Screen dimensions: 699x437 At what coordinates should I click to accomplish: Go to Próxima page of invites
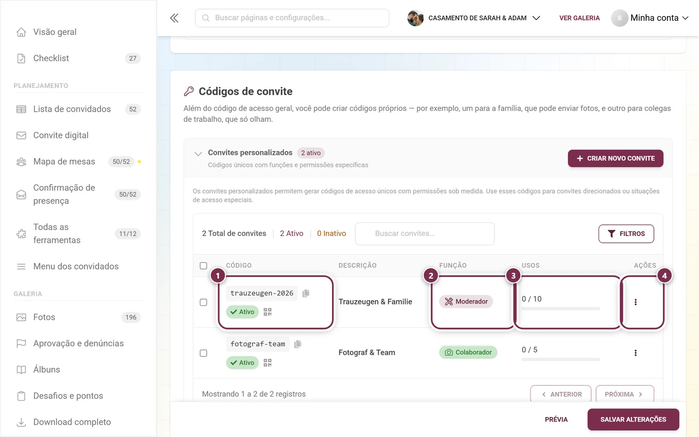pyautogui.click(x=625, y=394)
